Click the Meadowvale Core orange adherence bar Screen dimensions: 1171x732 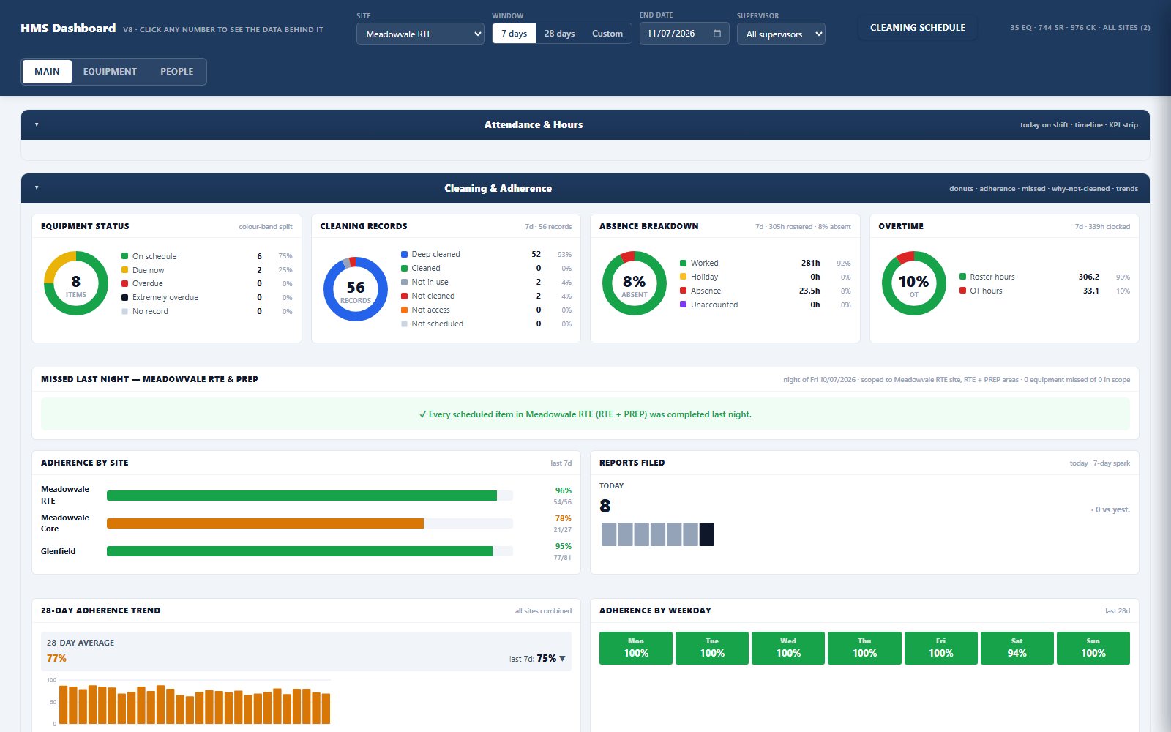pos(265,523)
